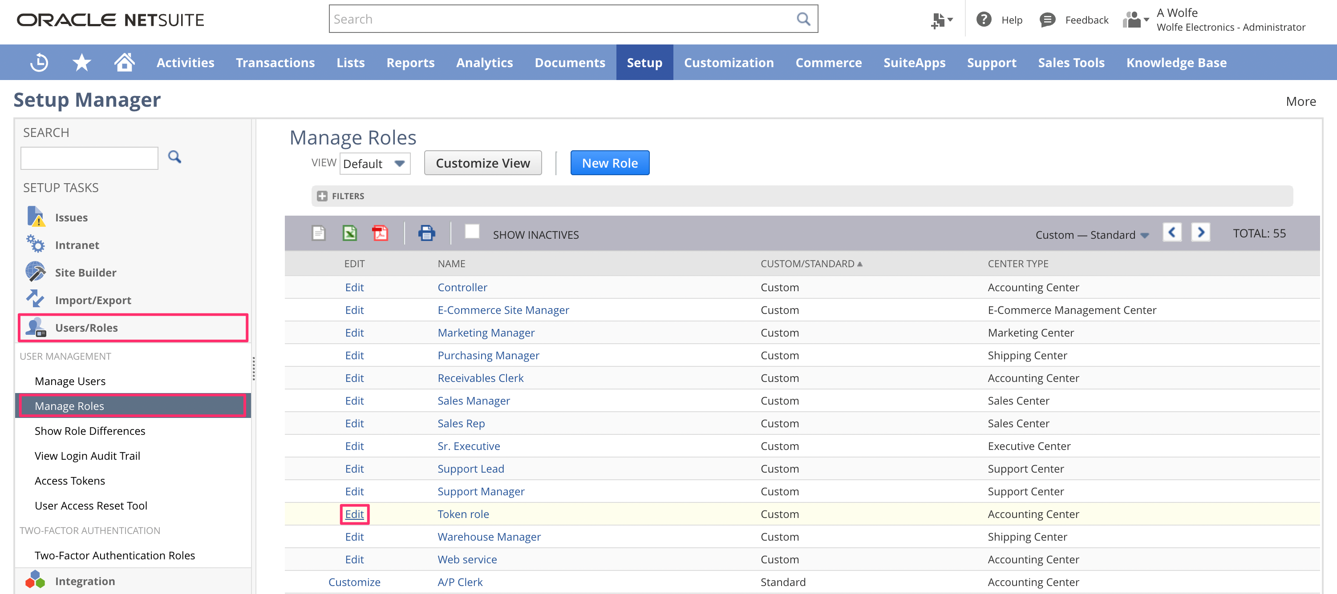Export the list as CSV file
Screen dimensions: 1337x594
[x=319, y=233]
